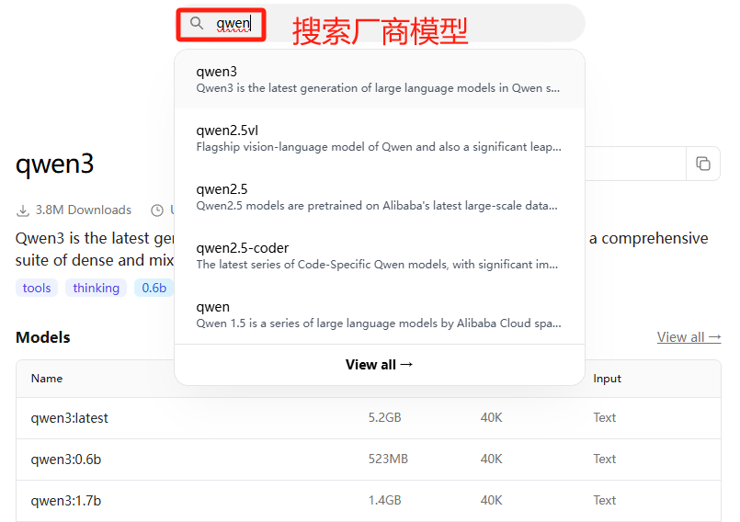Click the 1.4GB size value
This screenshot has width=740, height=522.
click(384, 500)
